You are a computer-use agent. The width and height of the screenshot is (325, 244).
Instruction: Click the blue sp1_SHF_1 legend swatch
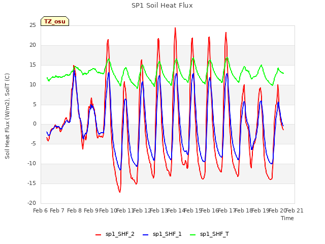(146, 235)
